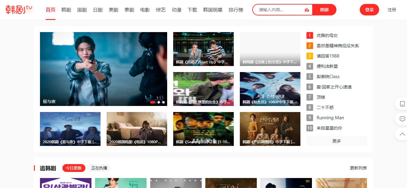The image size is (407, 188).
Task: Click the red 登录 button
Action: 369,10
